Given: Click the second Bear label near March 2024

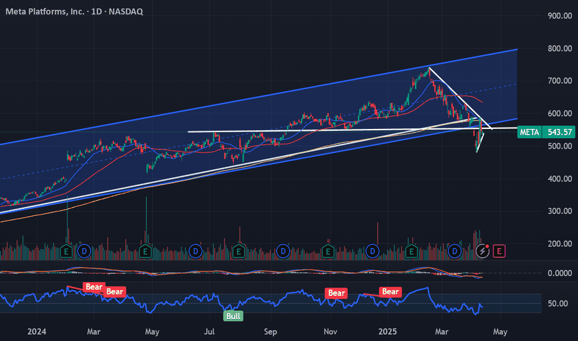Looking at the screenshot, I should 115,291.
